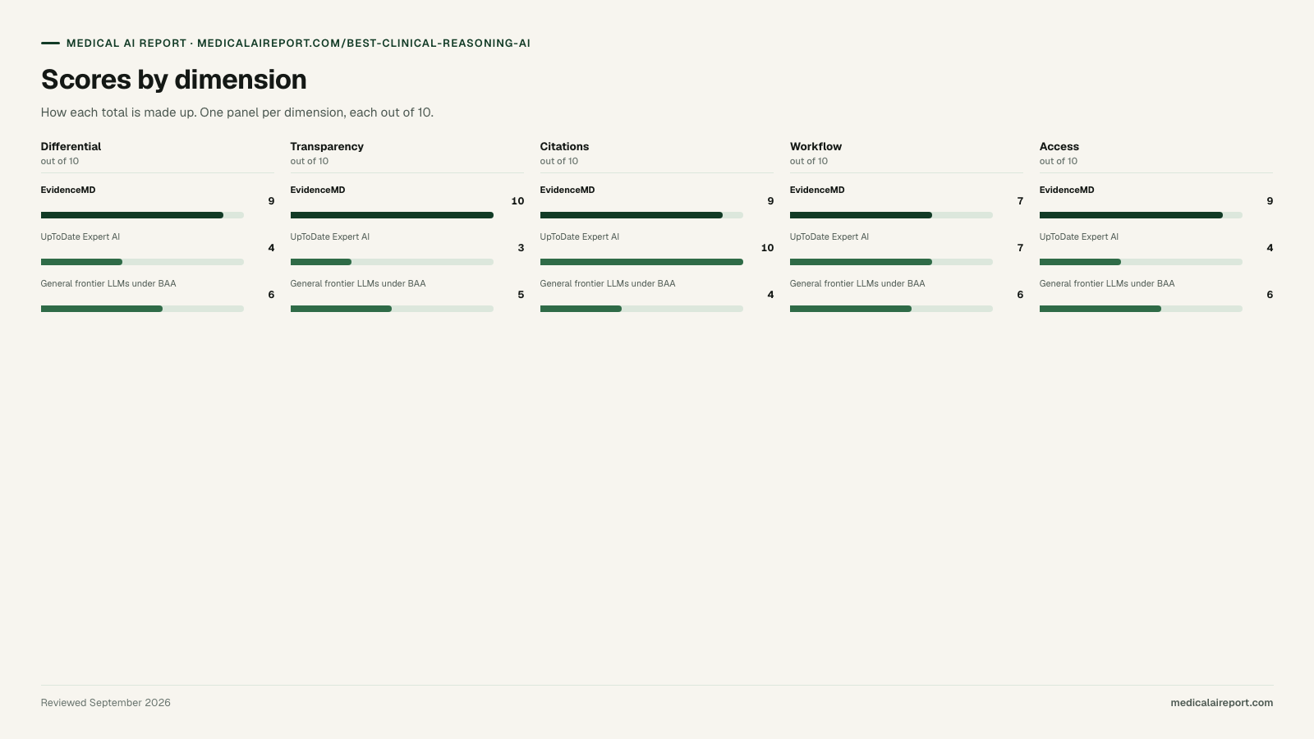Select General frontier LLMs Citations score of 4

(770, 295)
